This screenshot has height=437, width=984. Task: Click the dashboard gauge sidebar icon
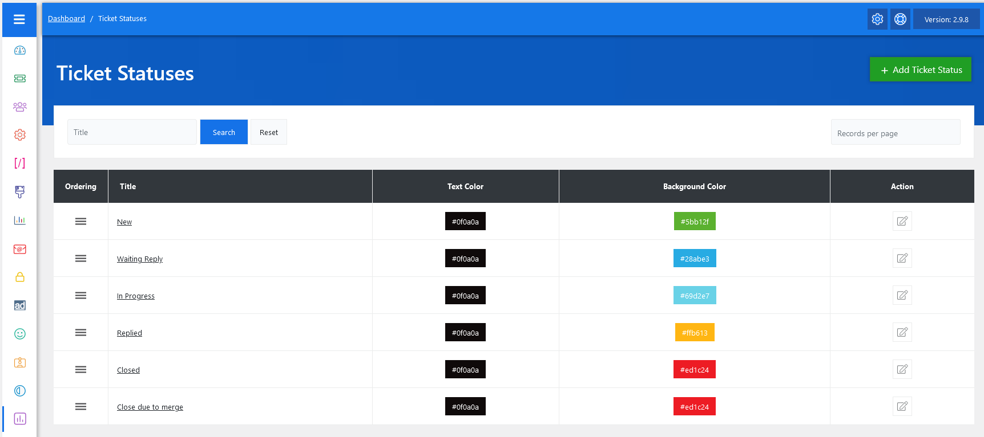point(20,50)
